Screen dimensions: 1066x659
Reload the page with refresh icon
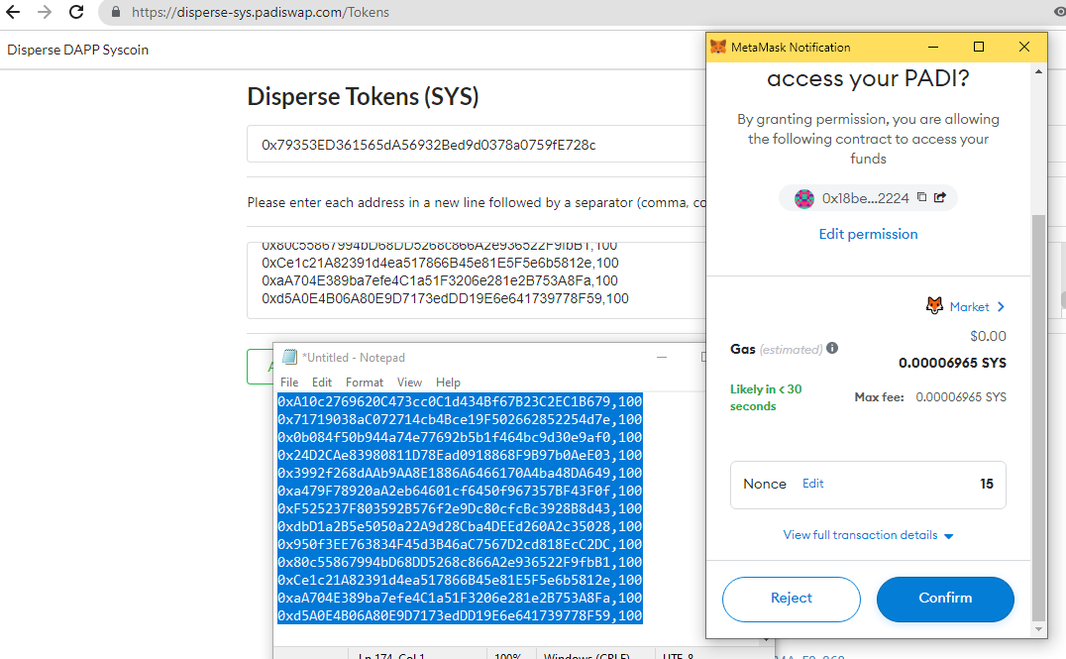coord(76,12)
